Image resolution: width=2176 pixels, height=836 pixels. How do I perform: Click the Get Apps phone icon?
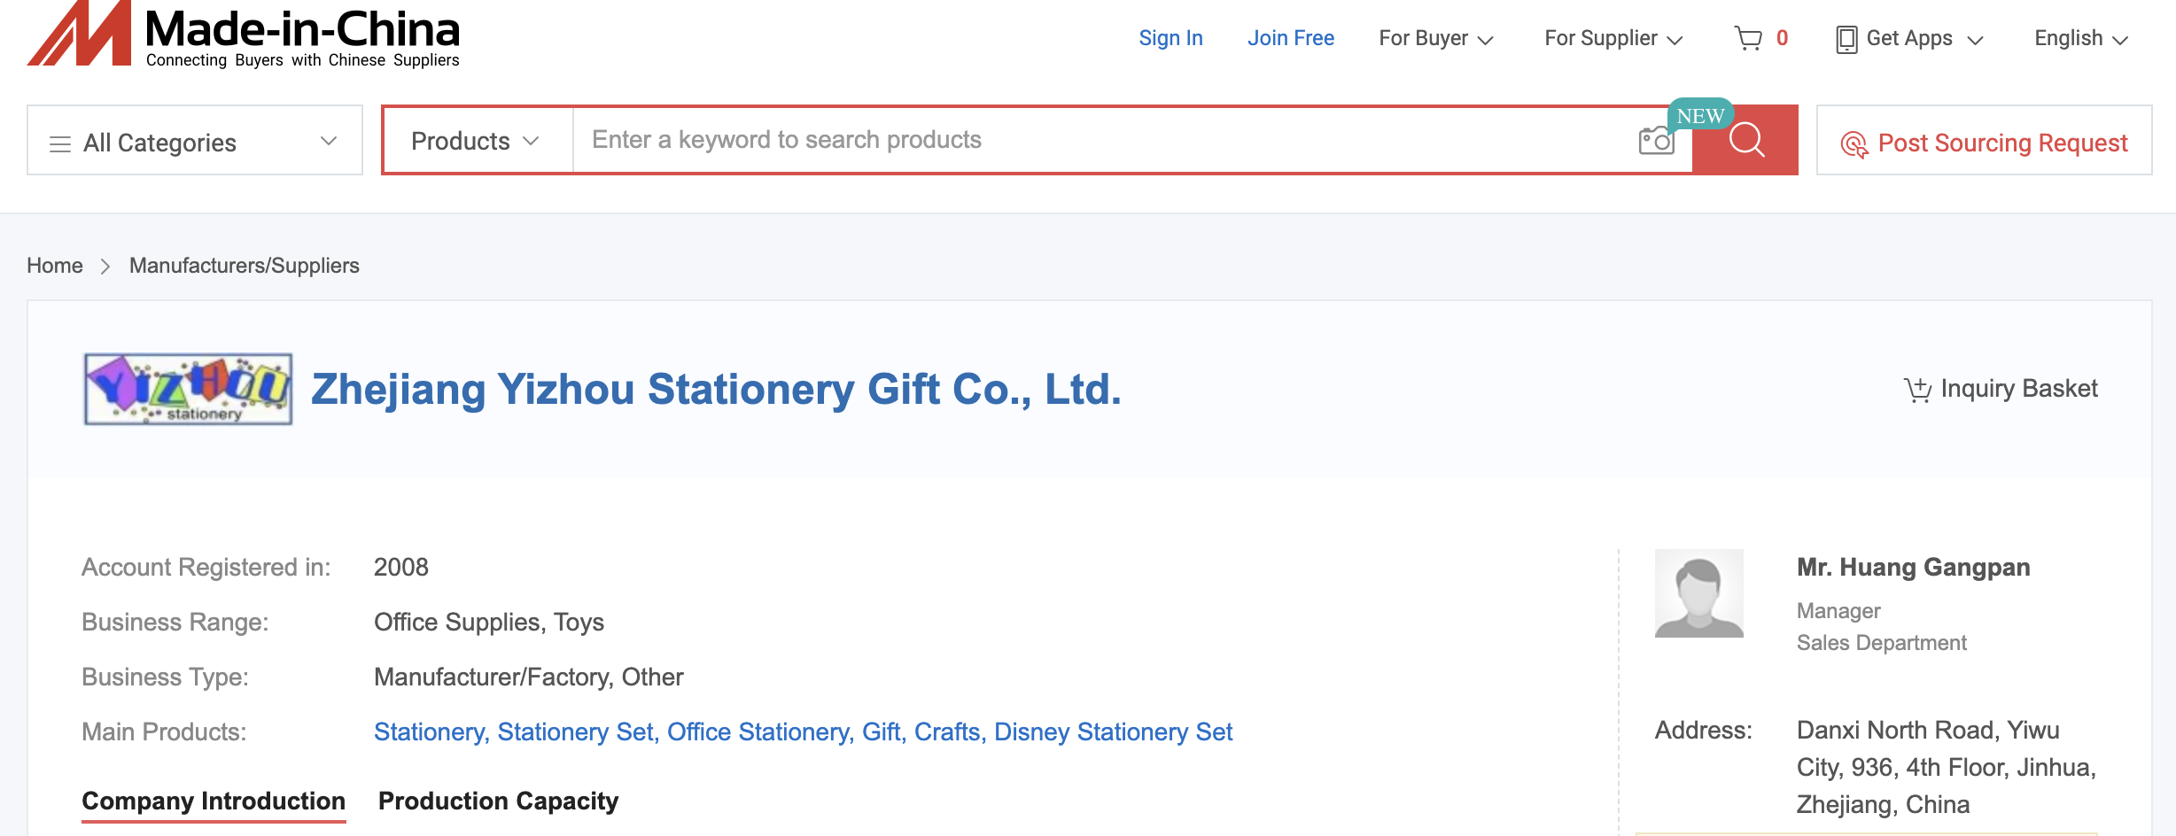[x=1846, y=39]
